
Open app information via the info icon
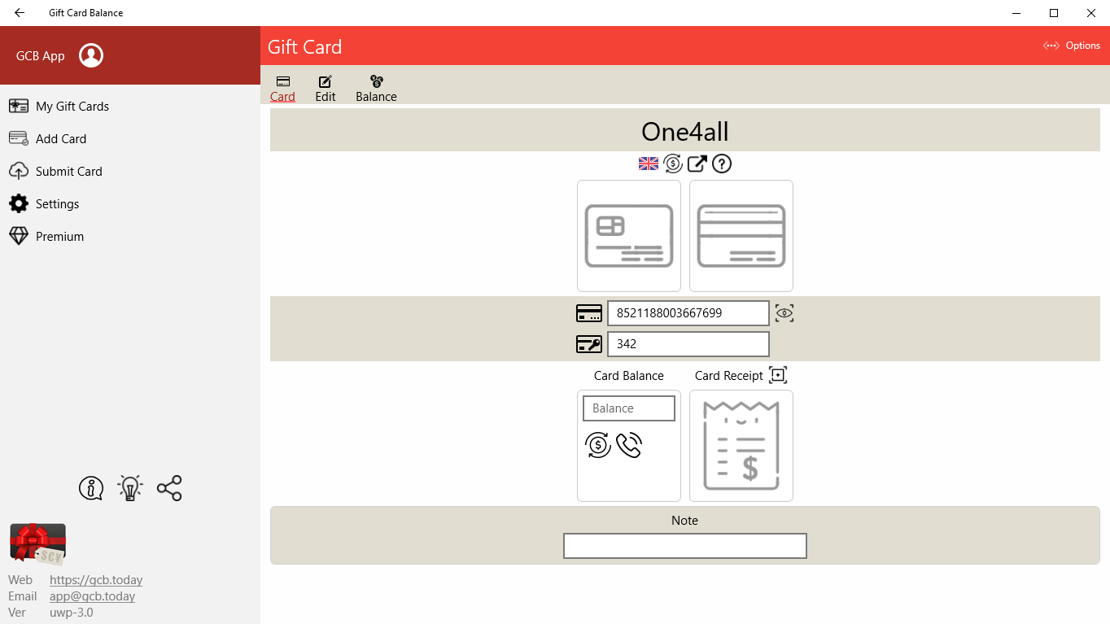[x=90, y=488]
